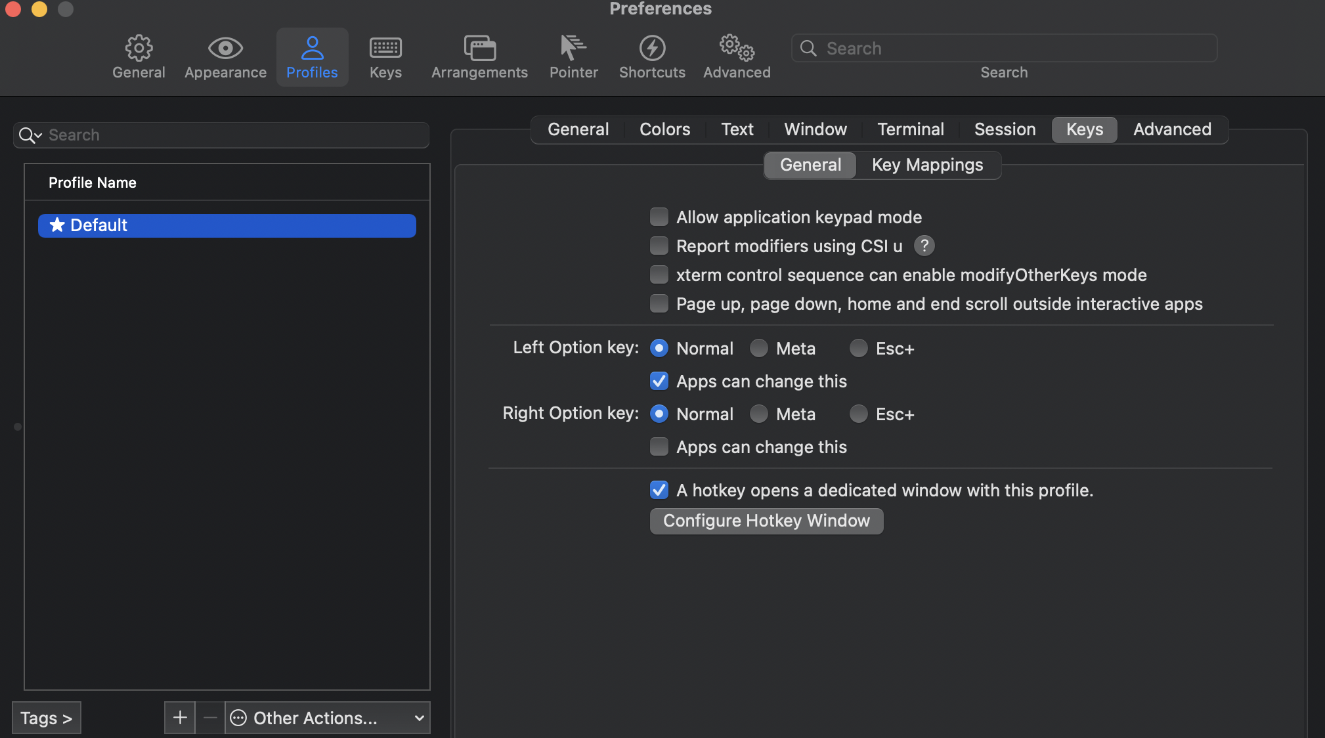Select the Default profile

[226, 225]
